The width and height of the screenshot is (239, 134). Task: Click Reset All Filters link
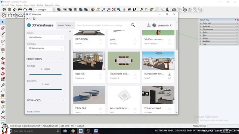[34, 112]
